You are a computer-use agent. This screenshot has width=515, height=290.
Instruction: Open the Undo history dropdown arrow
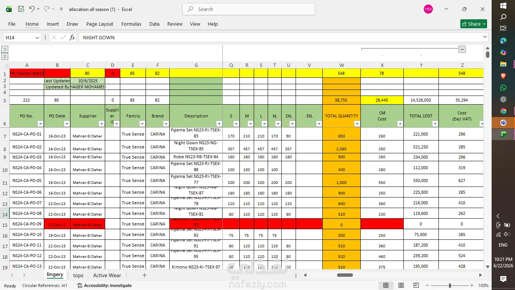38,9
